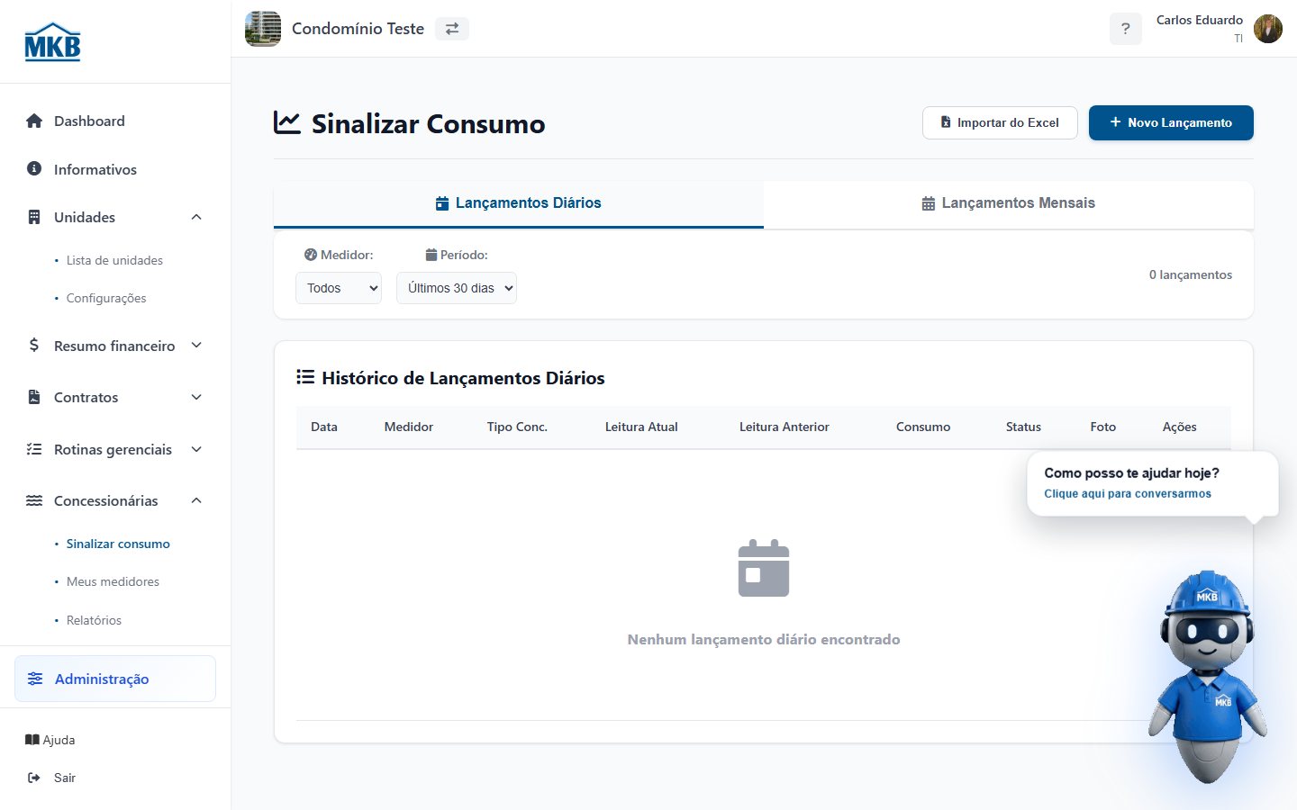Open Configurações submenu item
This screenshot has height=810, width=1297.
[106, 298]
